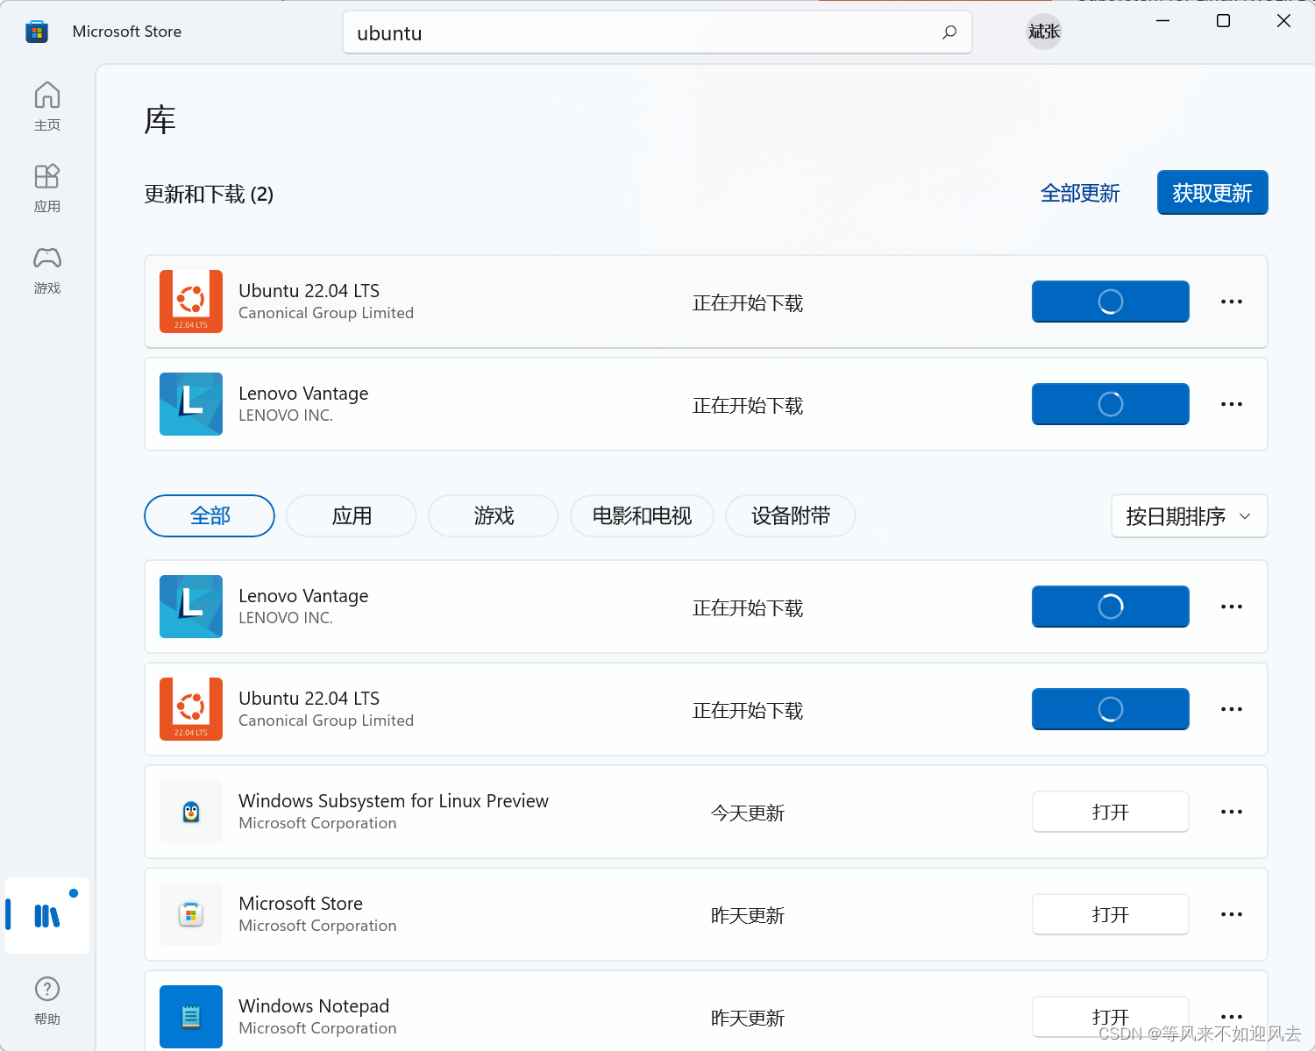This screenshot has height=1051, width=1315.
Task: Open the Help (帮助) section in the sidebar
Action: [x=46, y=999]
